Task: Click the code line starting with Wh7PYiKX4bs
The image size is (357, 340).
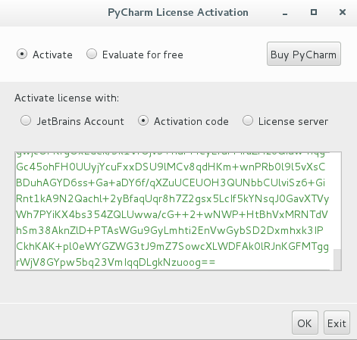Action: (x=172, y=215)
